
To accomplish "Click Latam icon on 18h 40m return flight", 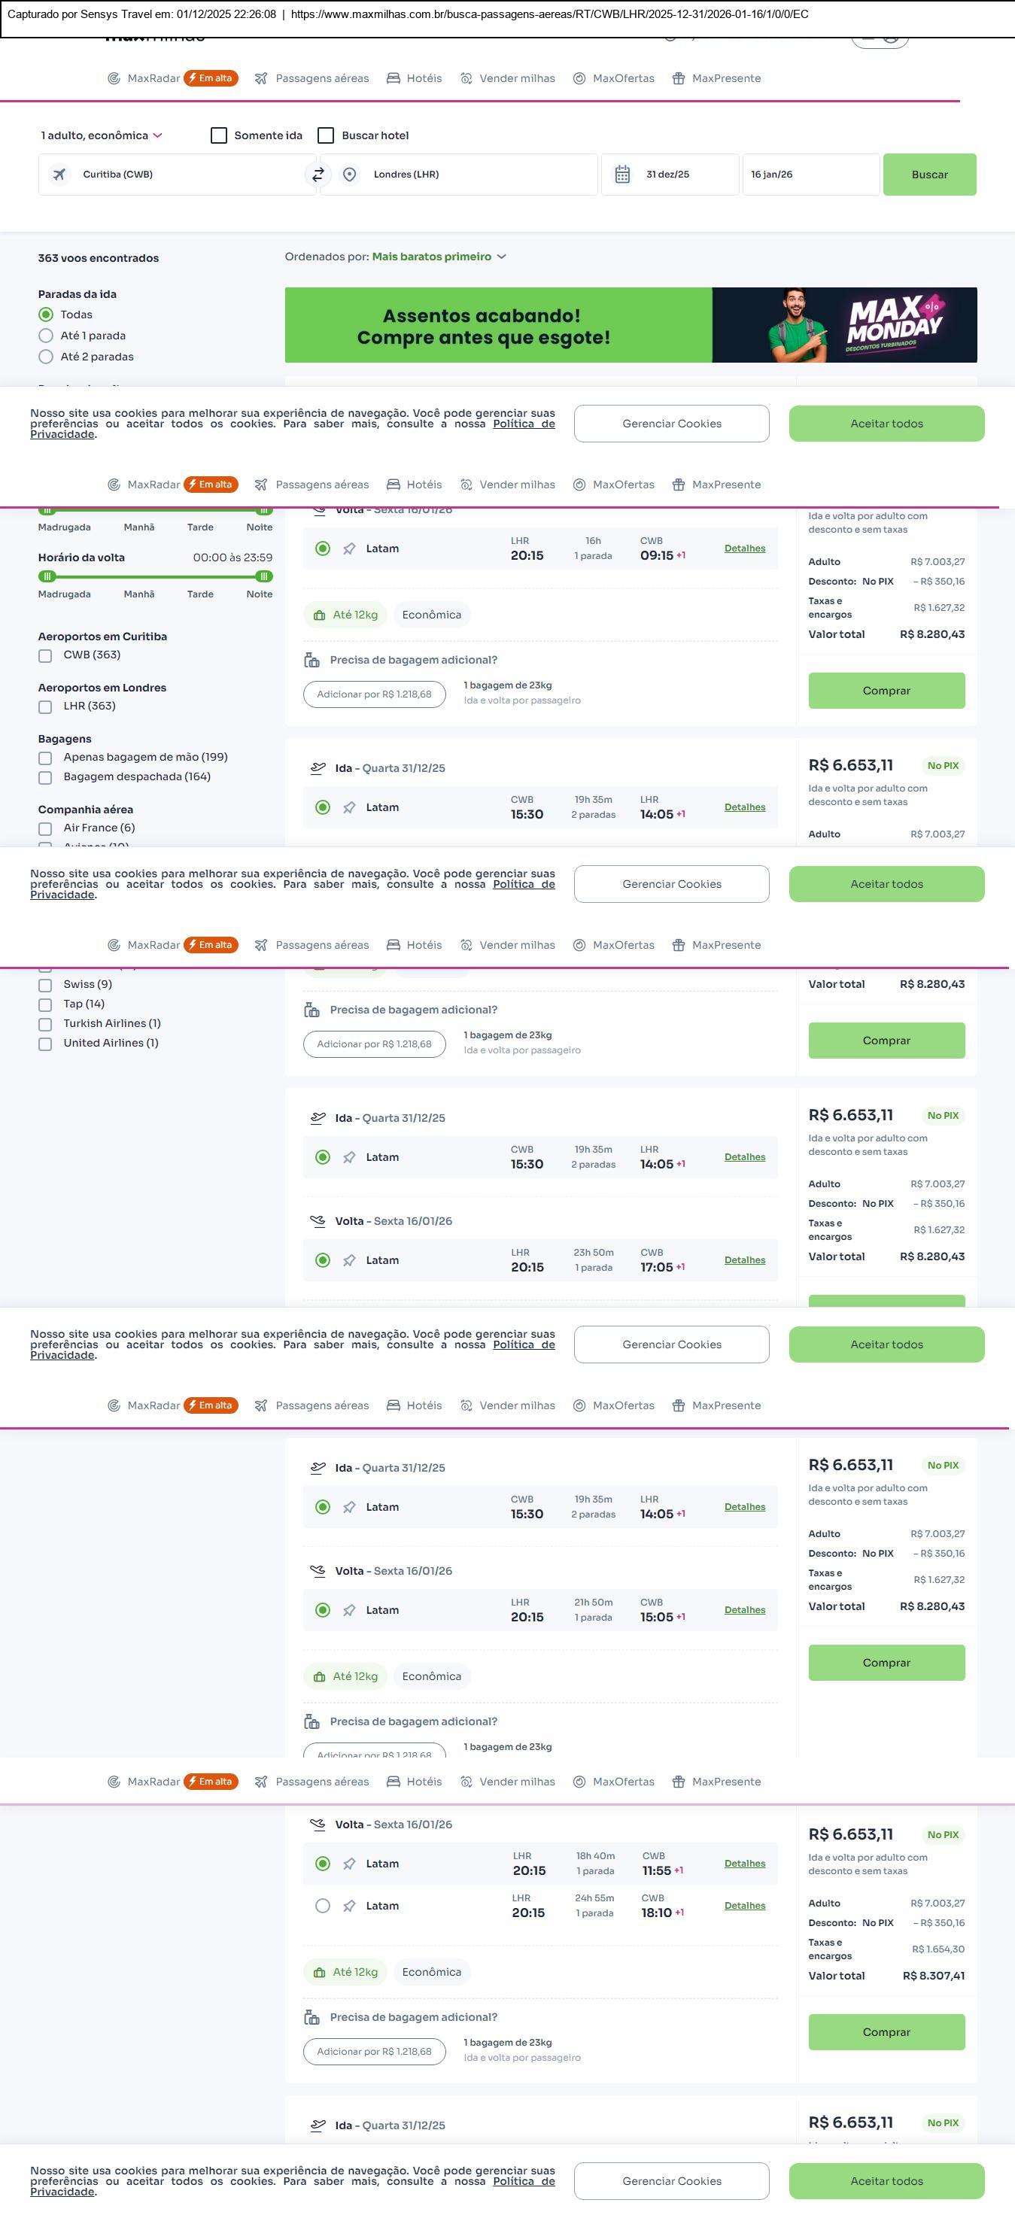I will [348, 1864].
